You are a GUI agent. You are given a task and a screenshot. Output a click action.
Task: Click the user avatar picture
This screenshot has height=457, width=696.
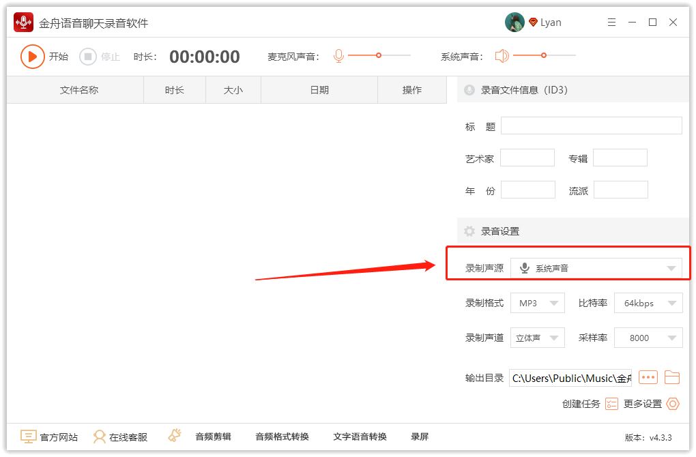click(x=514, y=23)
